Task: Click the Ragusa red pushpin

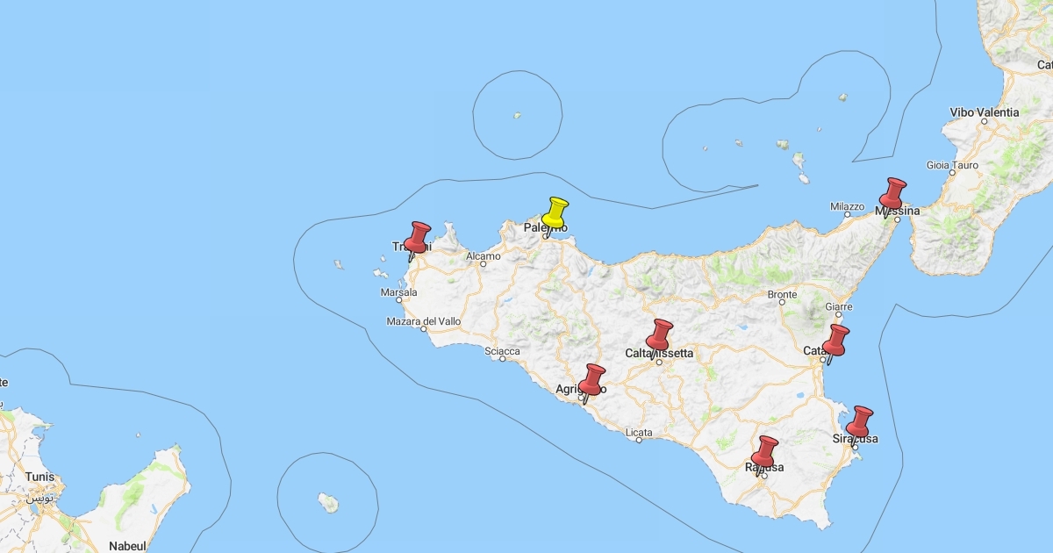Action: point(765,451)
